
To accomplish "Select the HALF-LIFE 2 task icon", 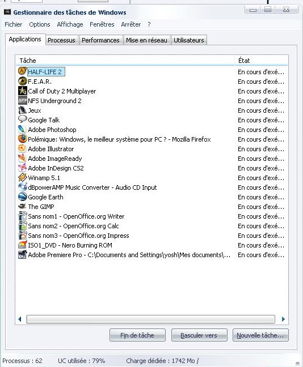I will 22,71.
